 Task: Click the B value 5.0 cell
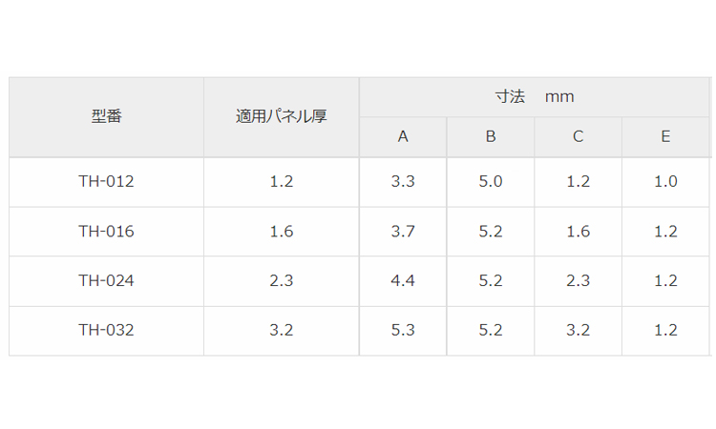pyautogui.click(x=491, y=181)
